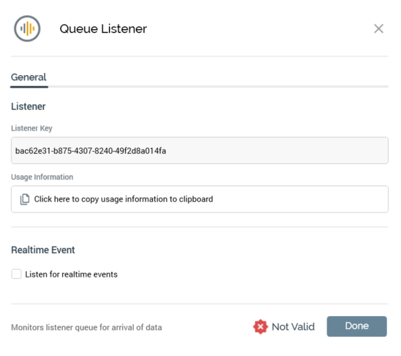Click the 'Not Valid' status text
Screen dimensions: 401x356
293,327
